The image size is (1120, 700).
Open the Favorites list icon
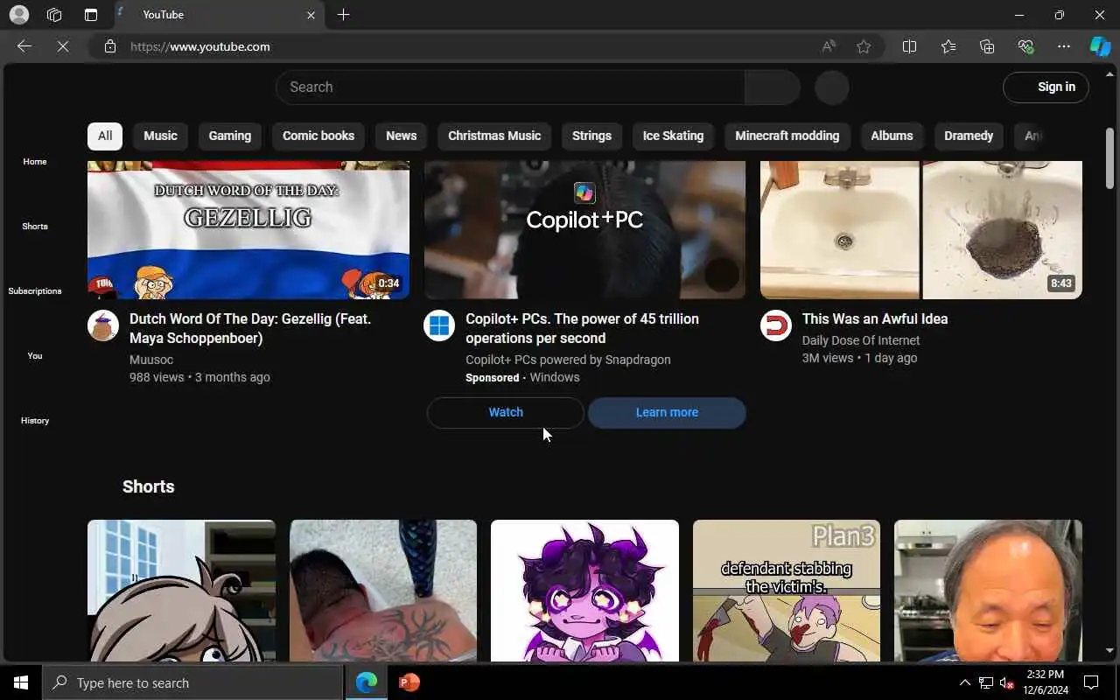tap(948, 46)
